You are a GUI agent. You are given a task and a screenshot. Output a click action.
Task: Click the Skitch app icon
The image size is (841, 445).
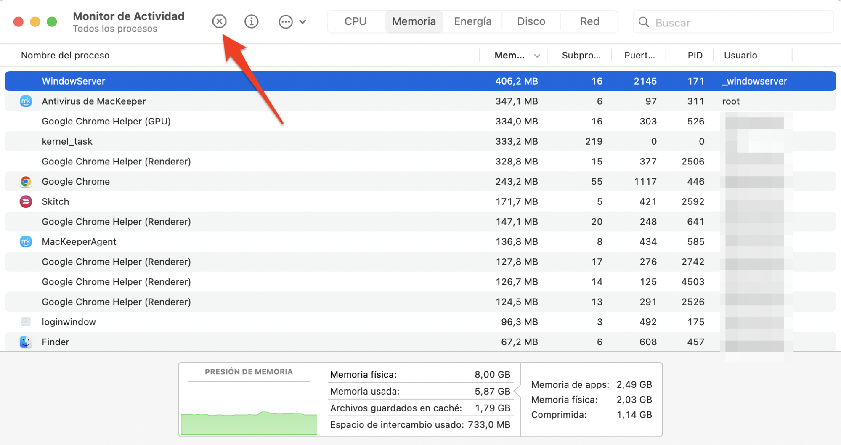26,201
